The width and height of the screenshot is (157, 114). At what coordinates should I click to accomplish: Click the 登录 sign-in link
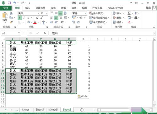148,8
